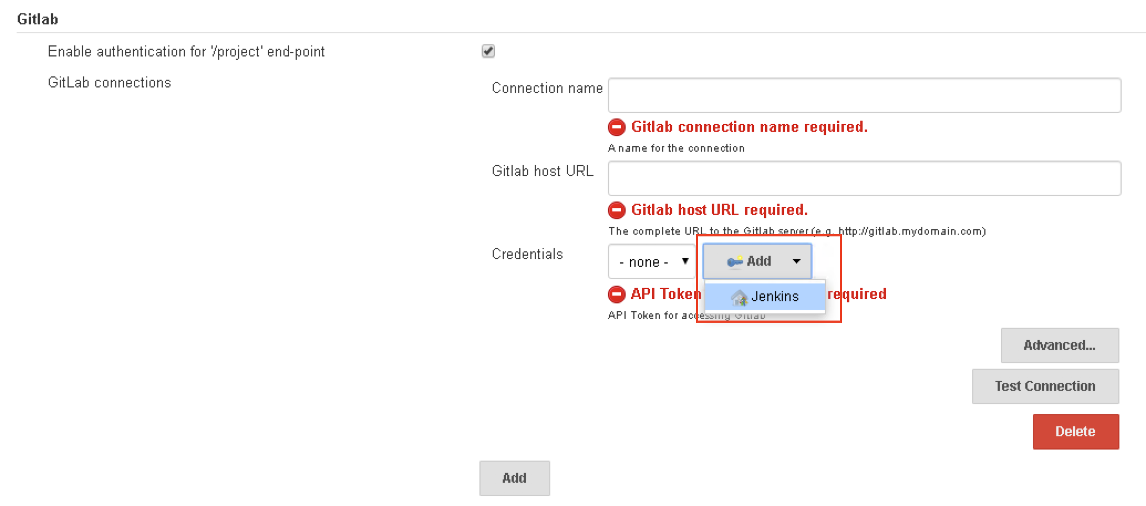Click the red error icon beside API Token
The height and width of the screenshot is (506, 1146).
point(617,295)
